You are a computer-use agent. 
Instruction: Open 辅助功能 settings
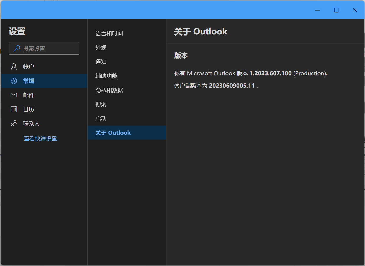coord(127,76)
